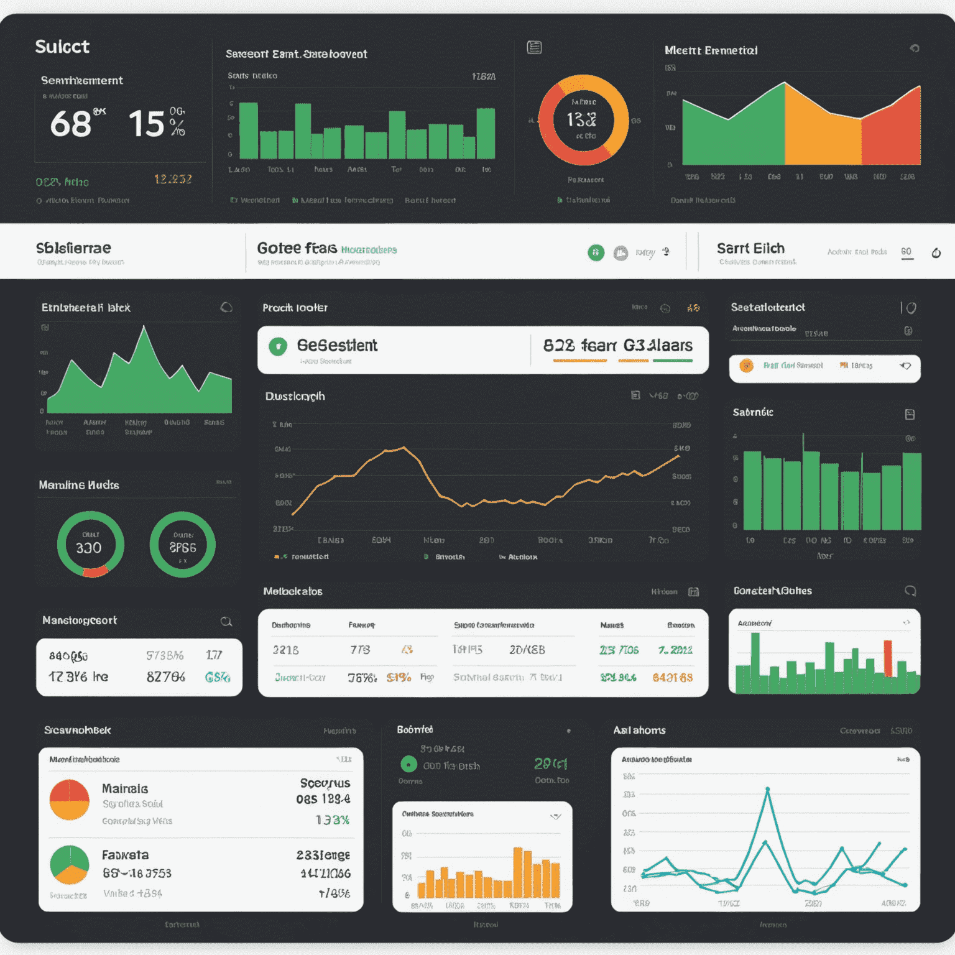The height and width of the screenshot is (955, 955).
Task: Click the small icon in the Aranecn/ chart card
Action: coord(907,622)
